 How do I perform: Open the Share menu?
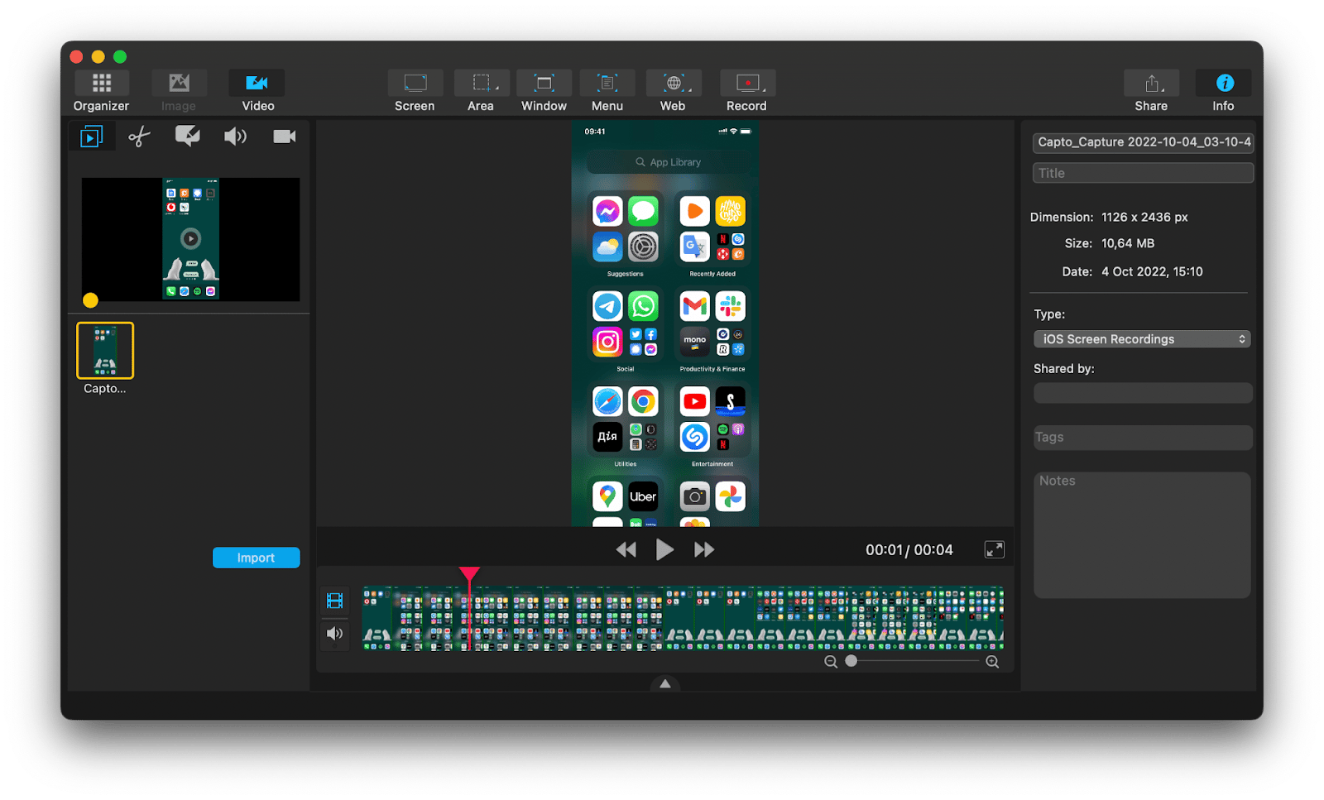(x=1151, y=91)
